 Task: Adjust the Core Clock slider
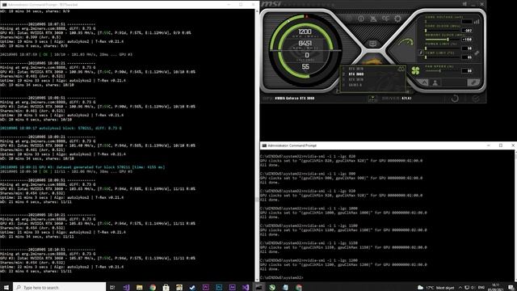tap(442, 31)
